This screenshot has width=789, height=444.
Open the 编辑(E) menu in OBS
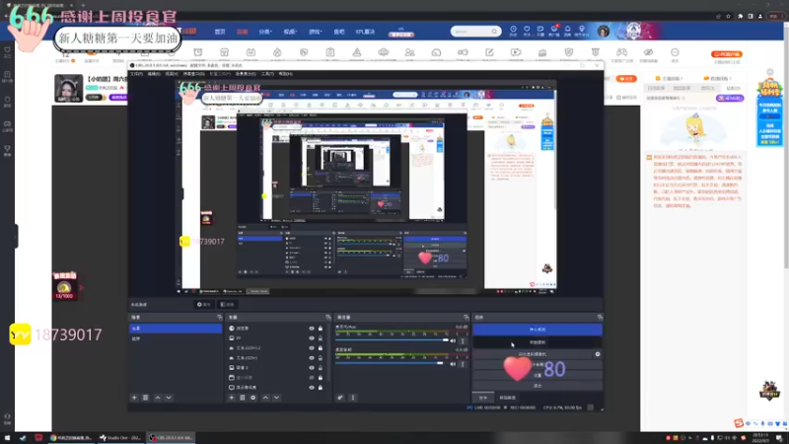pyautogui.click(x=154, y=74)
